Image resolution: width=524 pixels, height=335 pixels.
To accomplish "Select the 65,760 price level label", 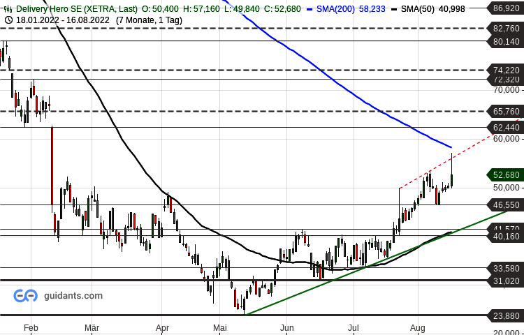I will tap(506, 111).
